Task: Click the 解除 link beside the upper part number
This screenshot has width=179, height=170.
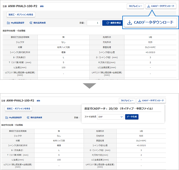Action: 41,6
